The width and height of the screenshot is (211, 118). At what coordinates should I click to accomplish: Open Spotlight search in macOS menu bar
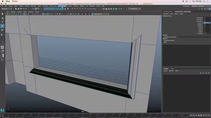coord(204,1)
